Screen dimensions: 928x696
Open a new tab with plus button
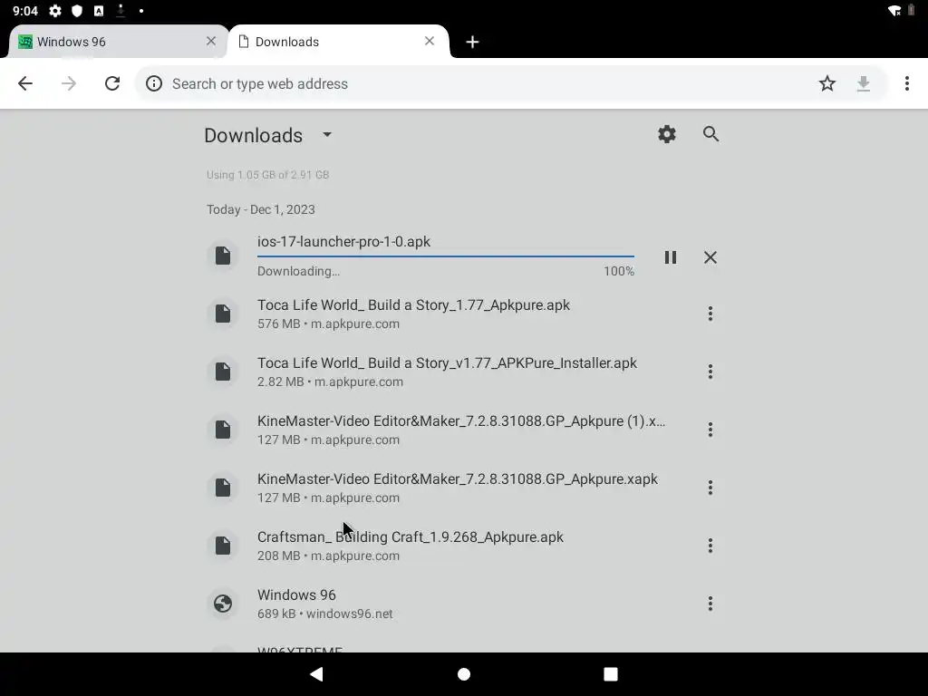tap(472, 42)
